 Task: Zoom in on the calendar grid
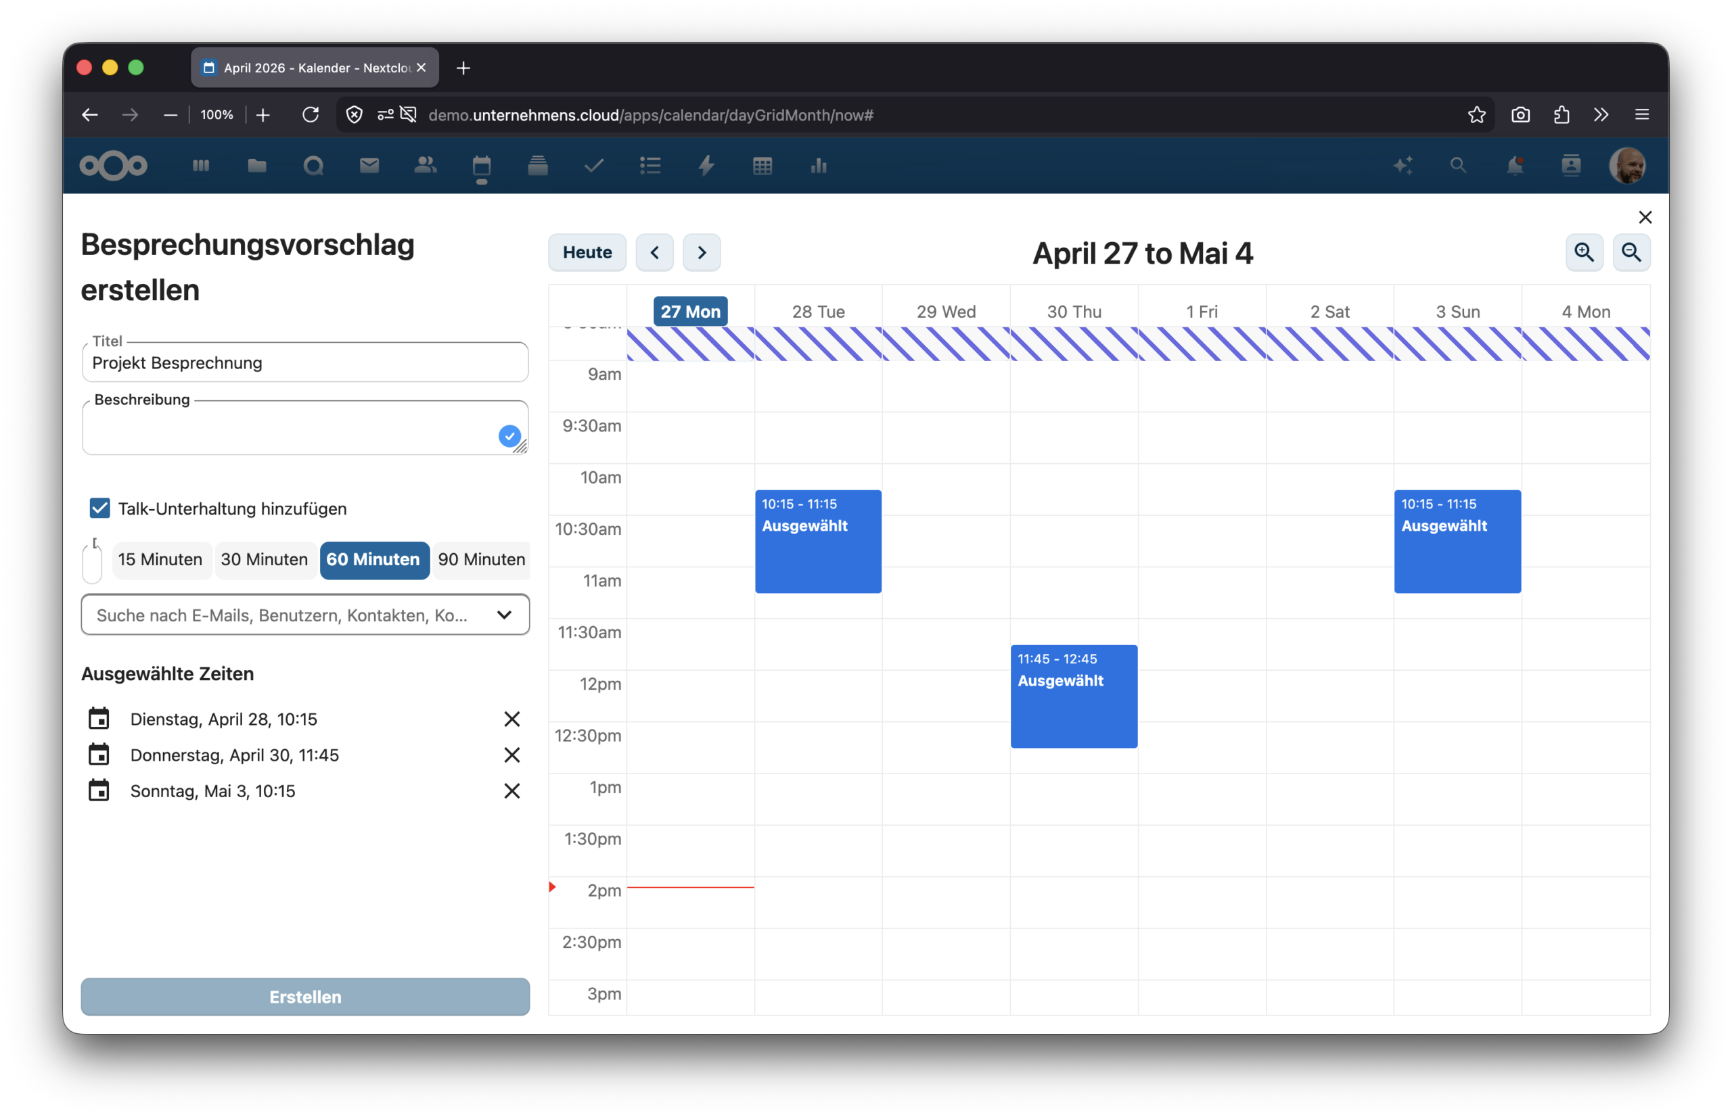[1585, 252]
